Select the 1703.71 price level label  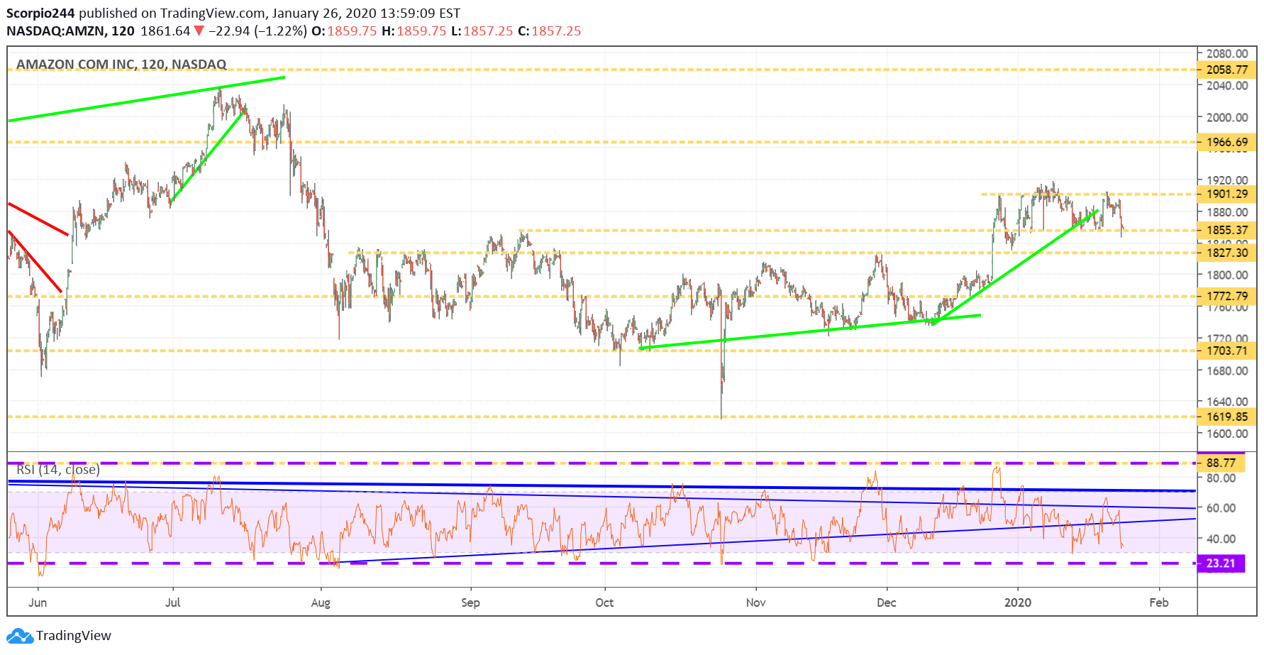point(1227,351)
